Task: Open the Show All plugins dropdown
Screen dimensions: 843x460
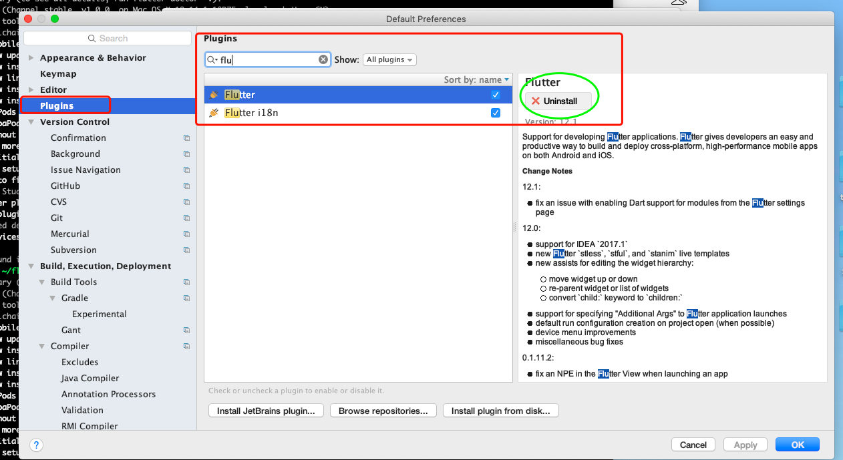Action: pos(389,59)
